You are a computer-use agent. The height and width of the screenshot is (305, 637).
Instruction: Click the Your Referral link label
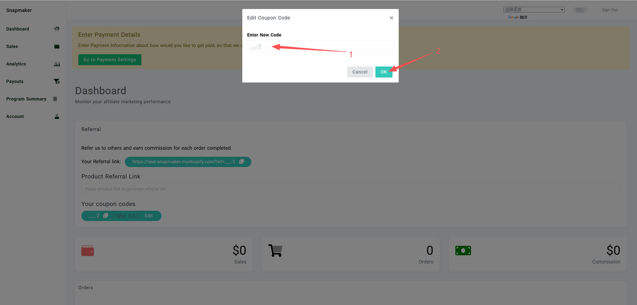tap(101, 162)
